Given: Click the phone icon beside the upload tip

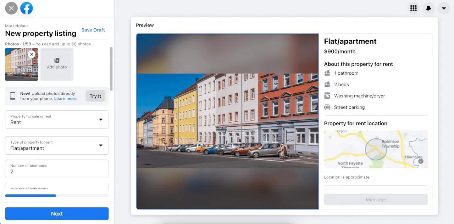Looking at the screenshot, I should coord(13,96).
